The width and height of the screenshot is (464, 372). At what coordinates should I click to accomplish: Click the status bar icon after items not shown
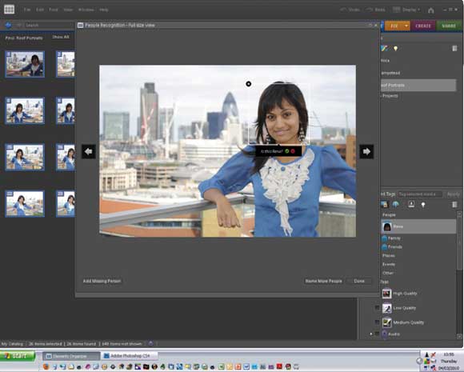coord(150,343)
